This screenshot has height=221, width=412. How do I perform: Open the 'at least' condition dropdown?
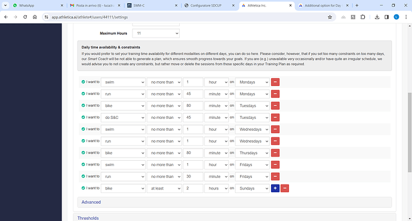pos(164,188)
